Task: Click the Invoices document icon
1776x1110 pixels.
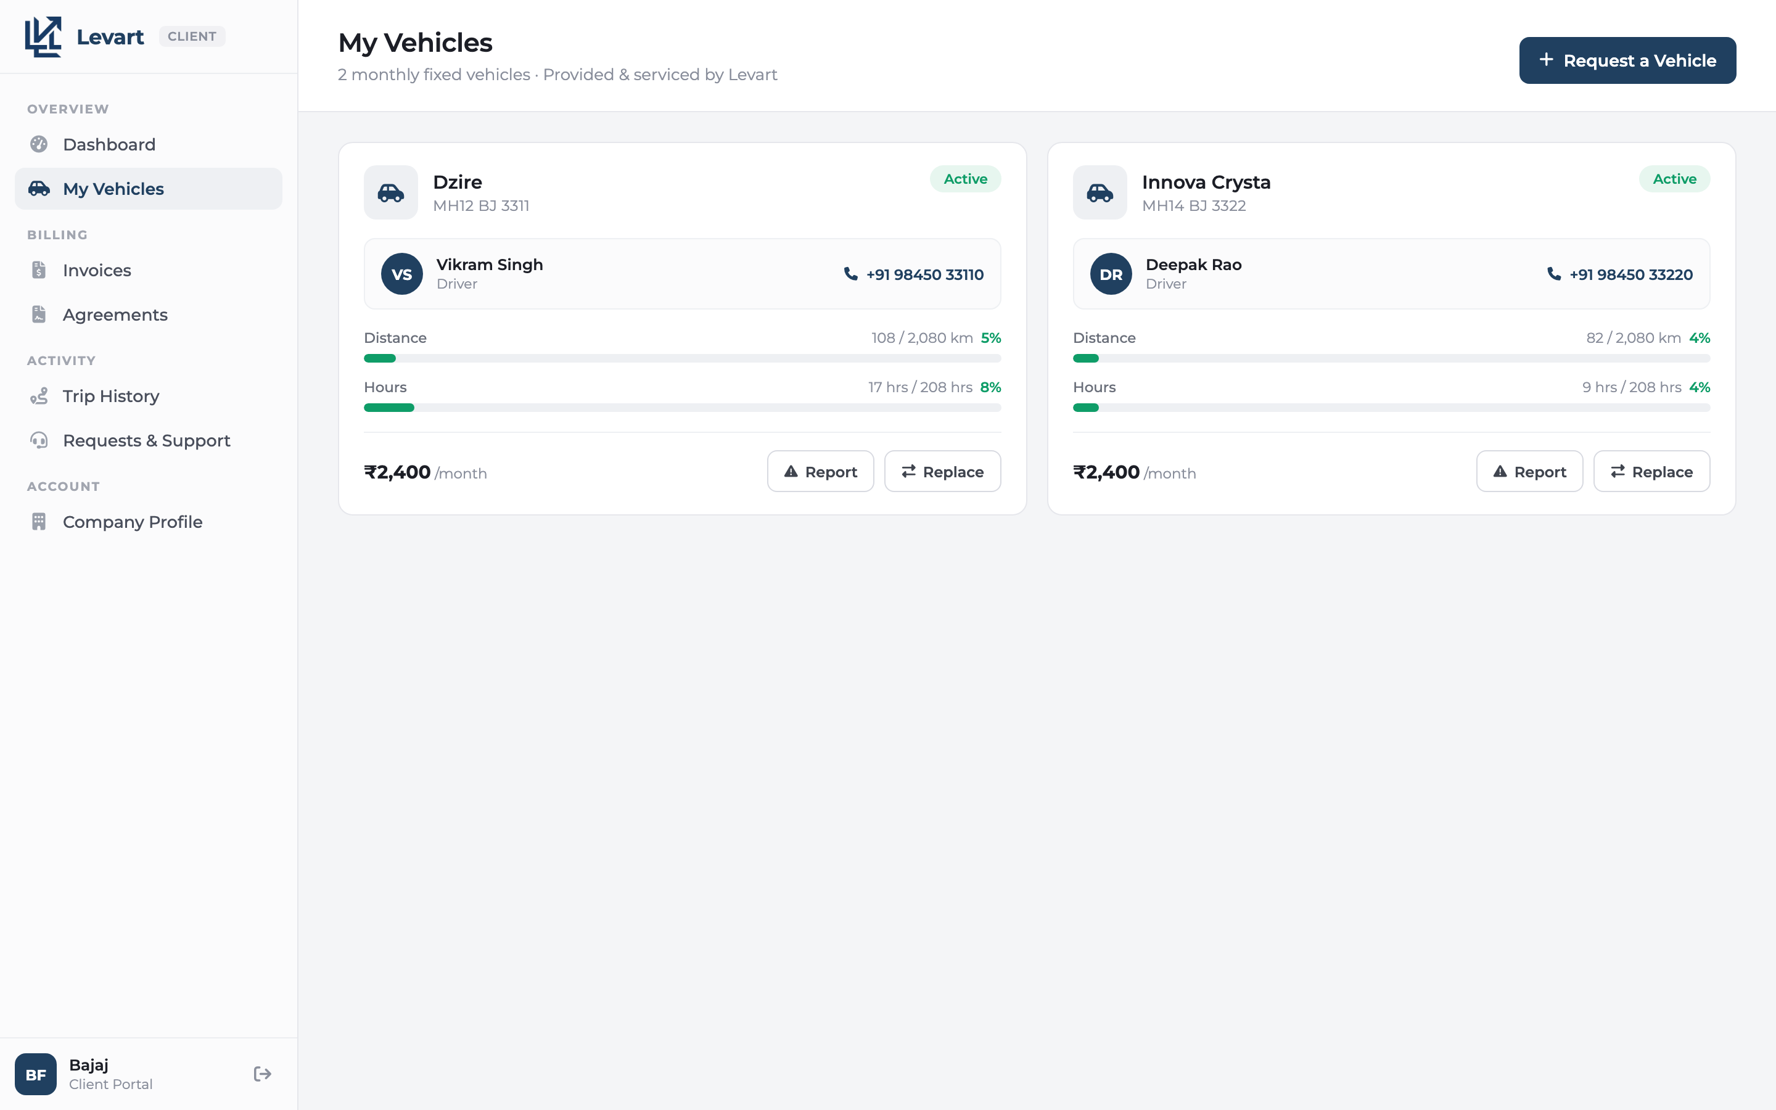Action: click(39, 270)
